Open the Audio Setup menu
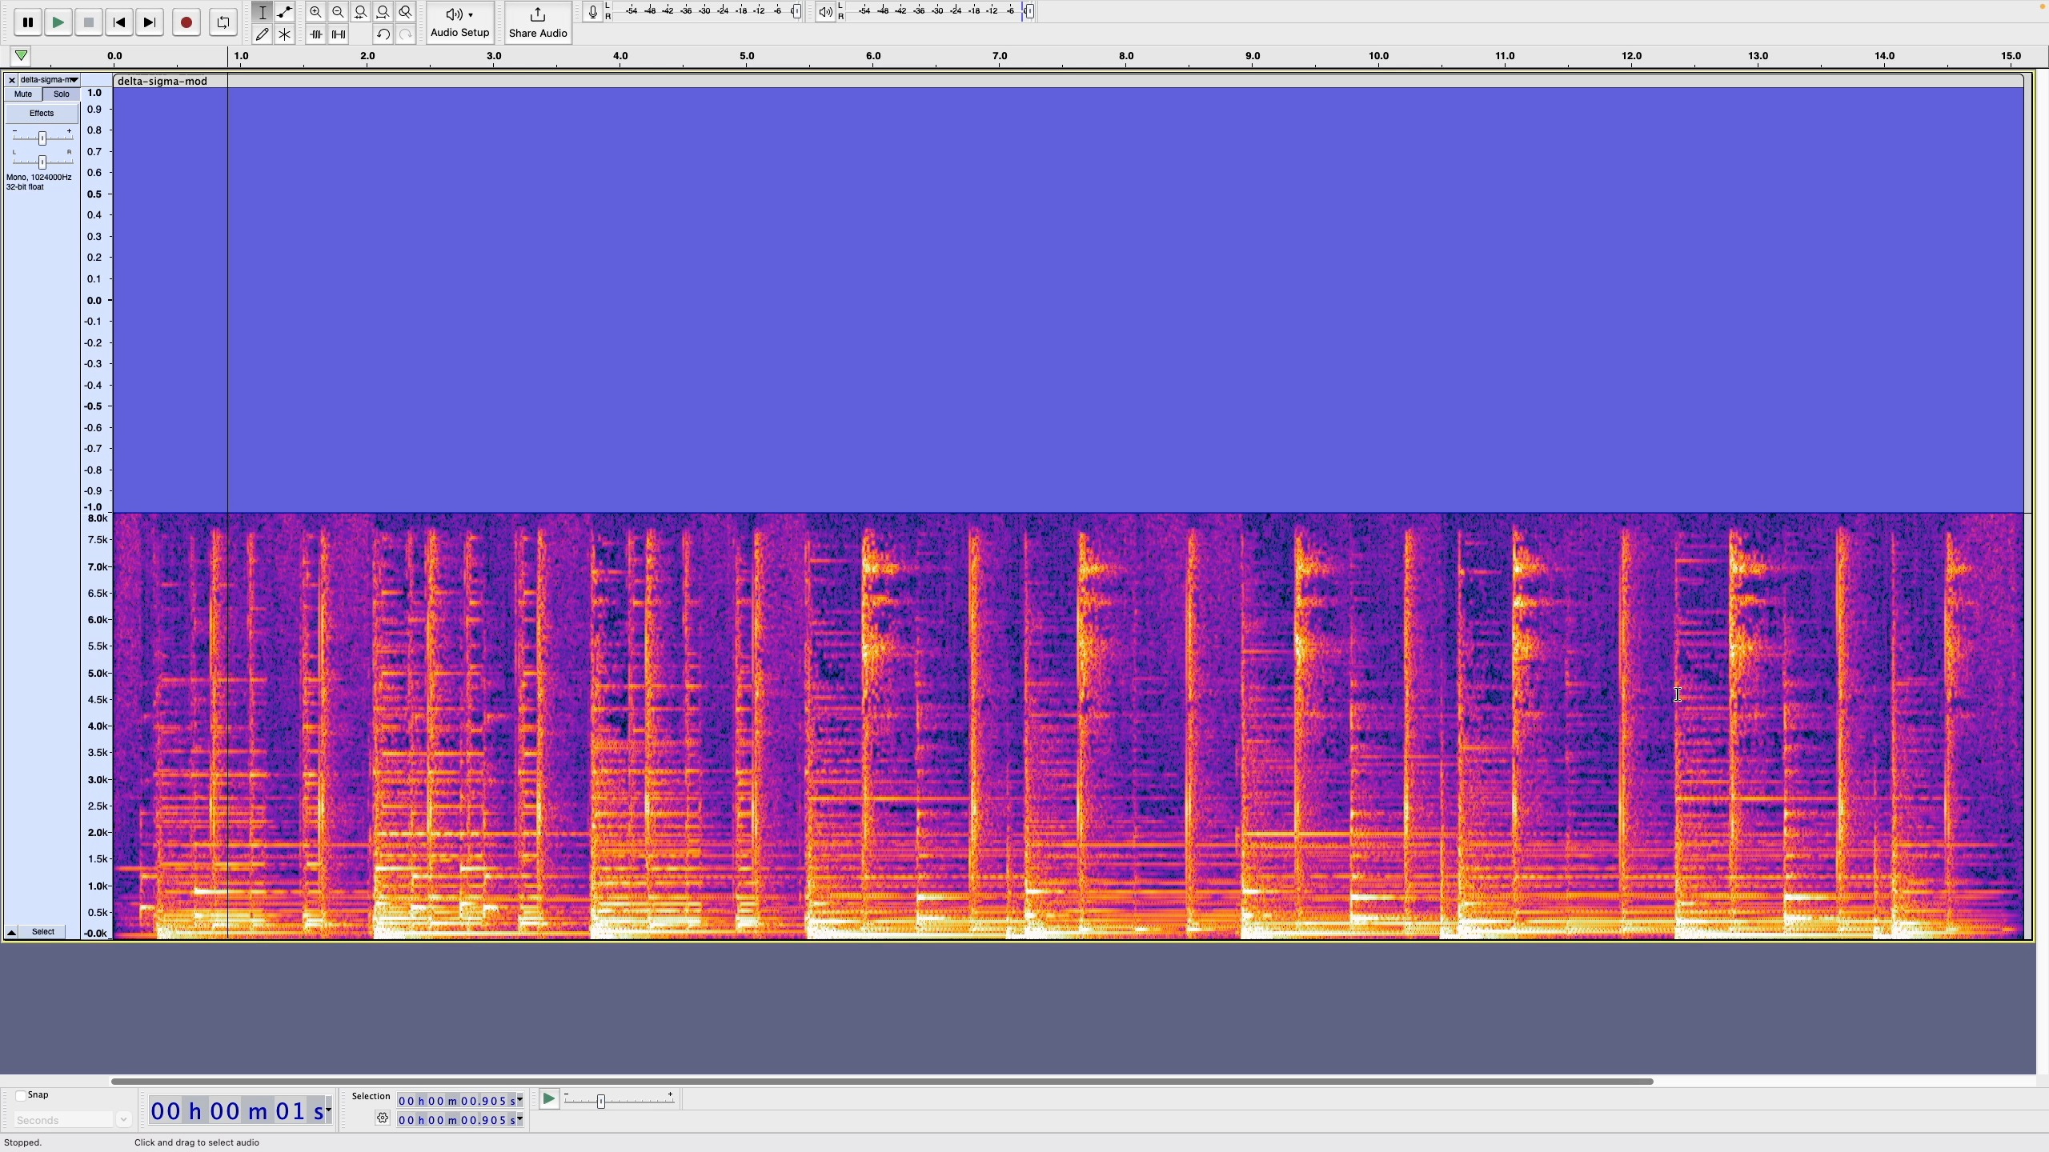The width and height of the screenshot is (2049, 1152). (x=459, y=22)
